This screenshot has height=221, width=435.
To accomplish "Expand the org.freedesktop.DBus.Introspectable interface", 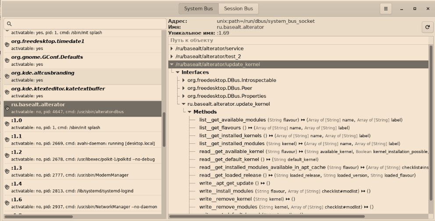I will pos(184,80).
